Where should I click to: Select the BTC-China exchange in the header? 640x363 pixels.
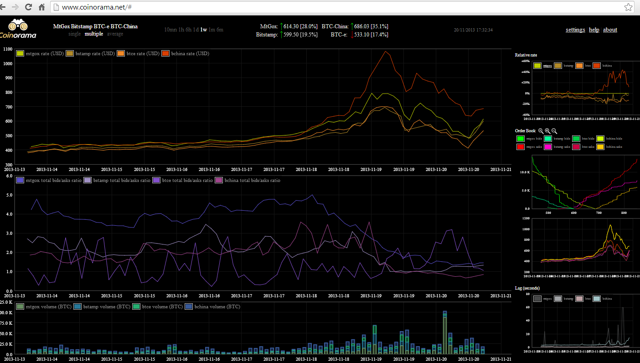pyautogui.click(x=124, y=26)
